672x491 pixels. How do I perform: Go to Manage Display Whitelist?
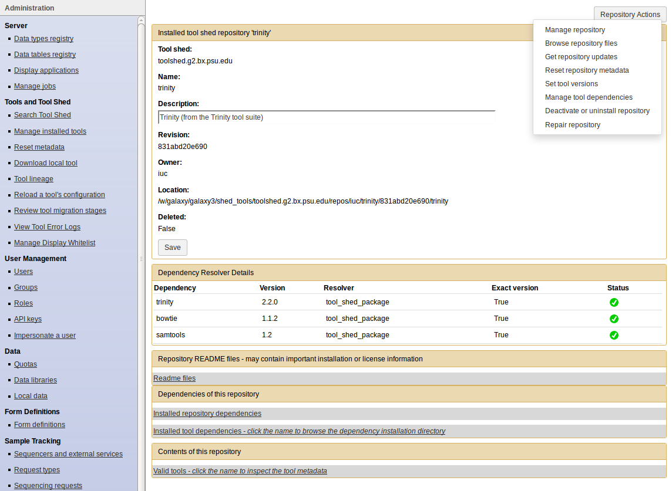tap(55, 243)
